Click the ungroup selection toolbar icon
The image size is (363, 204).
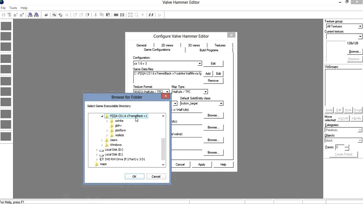pyautogui.click(x=60, y=15)
